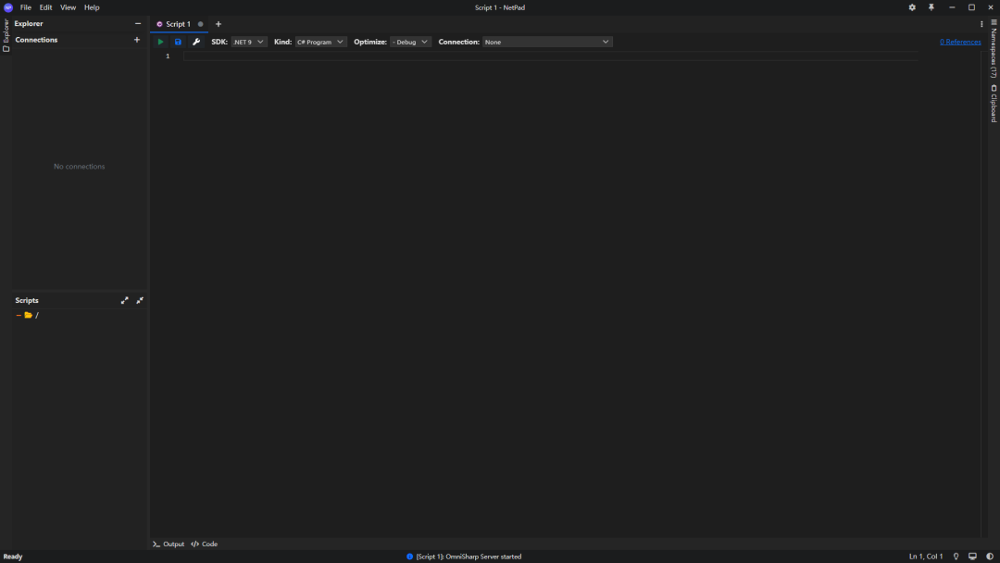
Task: Click the 0 References link
Action: (x=960, y=42)
